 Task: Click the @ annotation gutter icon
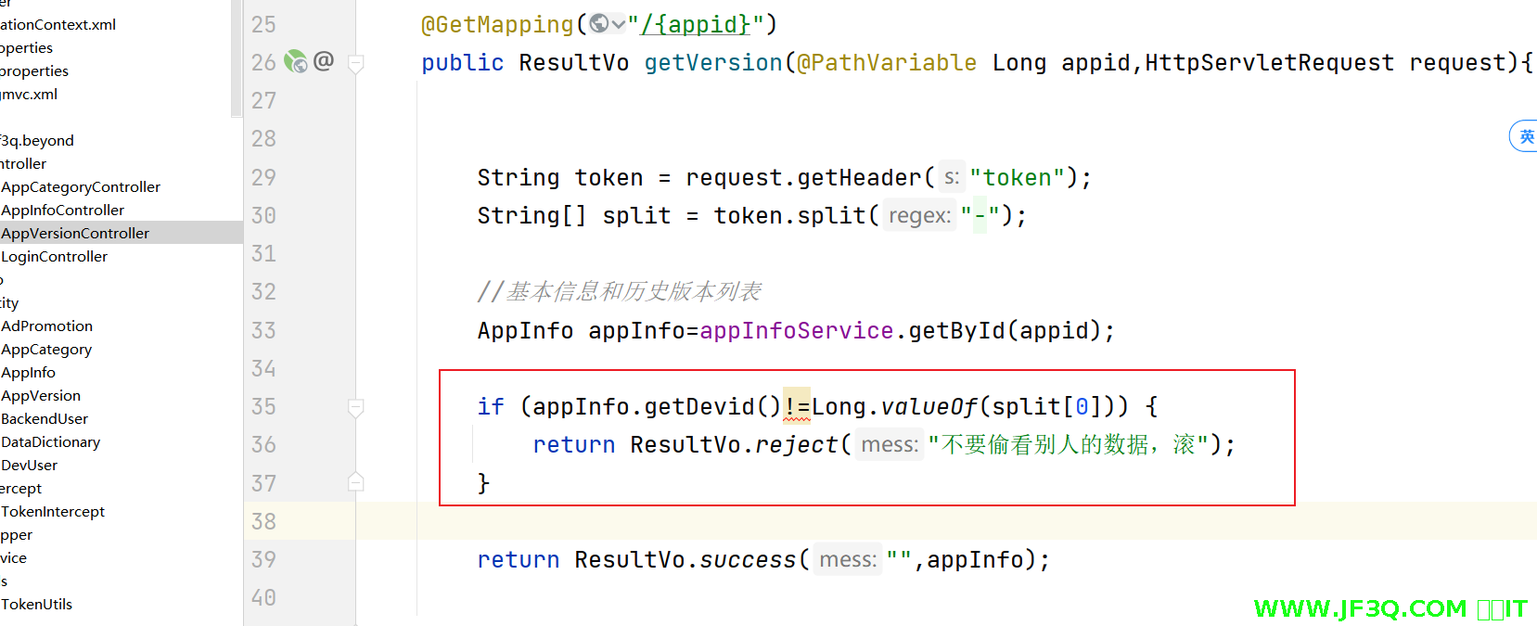324,61
